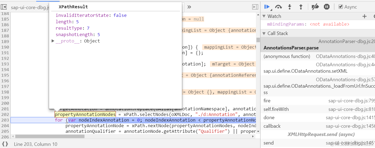Click highlighted propertyAnnotationNodes variable on line 202

click(85, 114)
